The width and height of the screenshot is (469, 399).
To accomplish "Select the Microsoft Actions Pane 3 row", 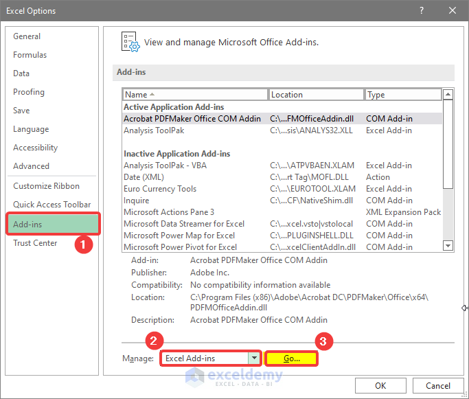I will point(282,212).
